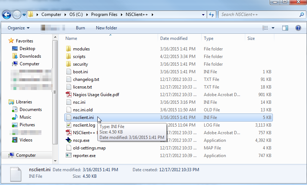
Task: Expand the chevron after OS (C:) breadcrumb
Action: coord(87,15)
